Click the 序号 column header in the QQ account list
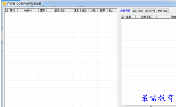This screenshot has height=107, width=176. (12, 10)
